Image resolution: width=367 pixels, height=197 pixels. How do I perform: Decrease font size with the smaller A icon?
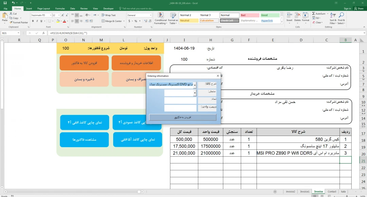pos(67,15)
